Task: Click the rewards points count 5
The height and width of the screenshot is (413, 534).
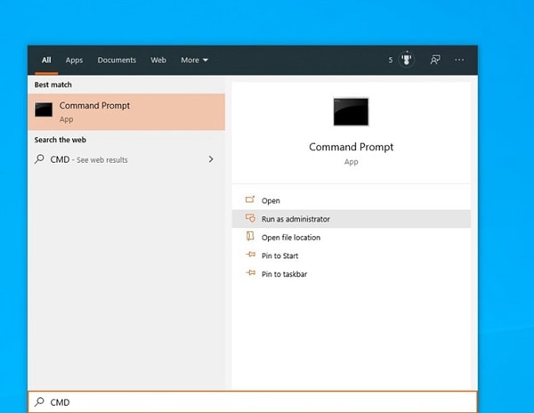Action: point(391,61)
